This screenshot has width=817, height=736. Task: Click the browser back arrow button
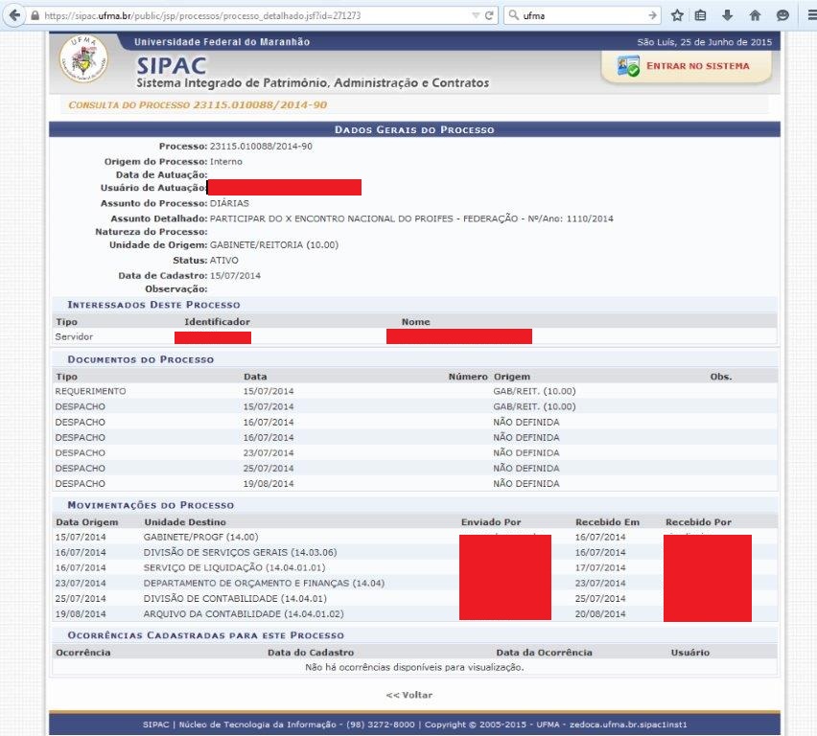click(14, 15)
